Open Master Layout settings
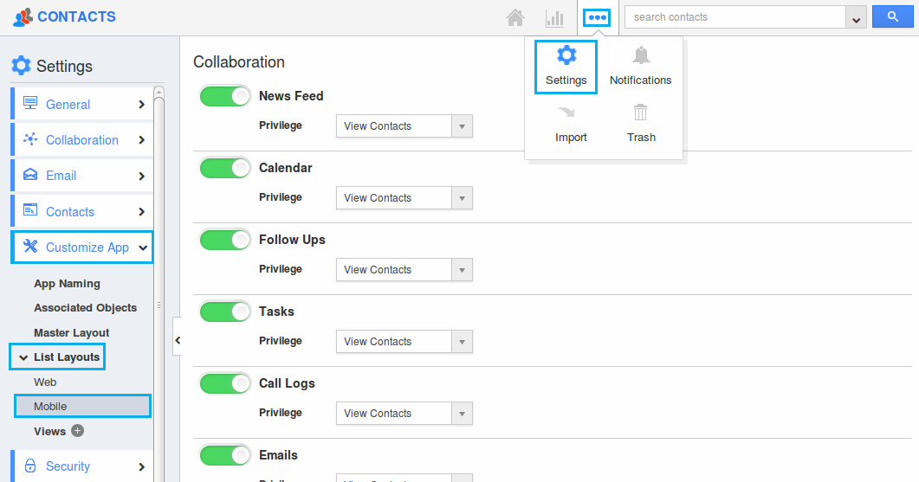 (x=72, y=332)
